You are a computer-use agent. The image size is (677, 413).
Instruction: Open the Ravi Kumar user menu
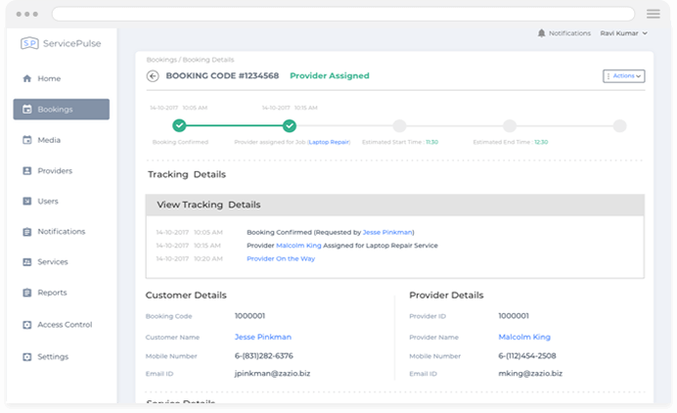pyautogui.click(x=624, y=33)
